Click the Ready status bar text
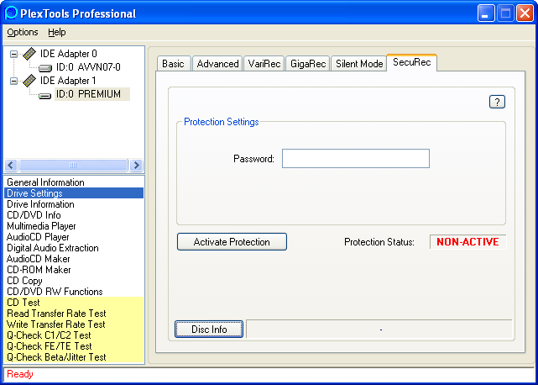The width and height of the screenshot is (538, 385). point(20,374)
